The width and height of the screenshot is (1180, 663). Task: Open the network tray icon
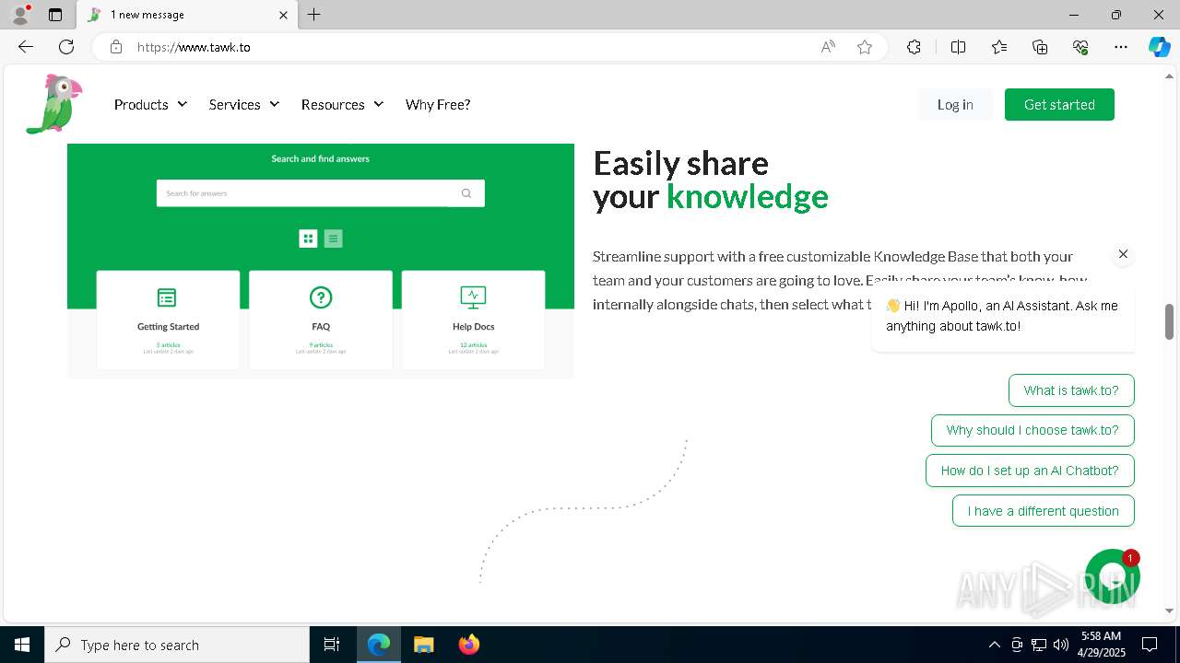click(1039, 645)
